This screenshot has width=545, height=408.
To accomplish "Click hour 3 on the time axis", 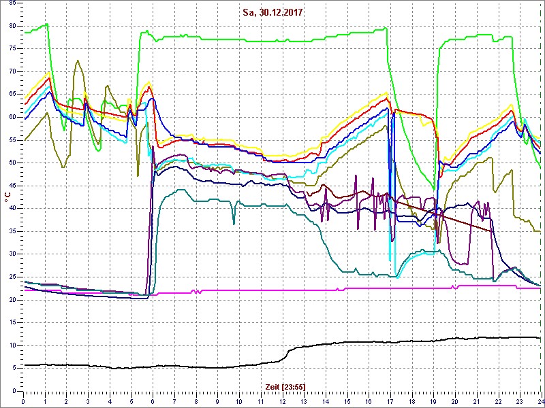I will pos(88,402).
